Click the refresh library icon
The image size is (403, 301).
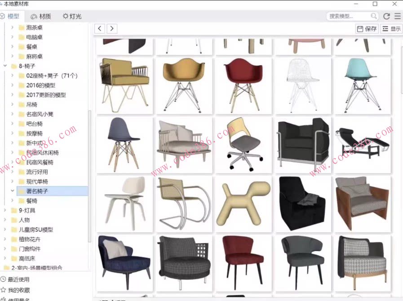pyautogui.click(x=386, y=16)
